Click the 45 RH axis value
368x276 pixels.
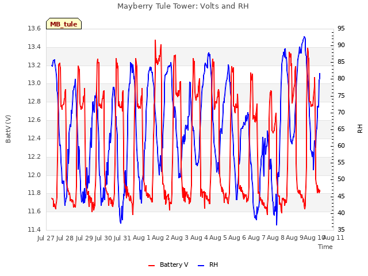pos(341,196)
